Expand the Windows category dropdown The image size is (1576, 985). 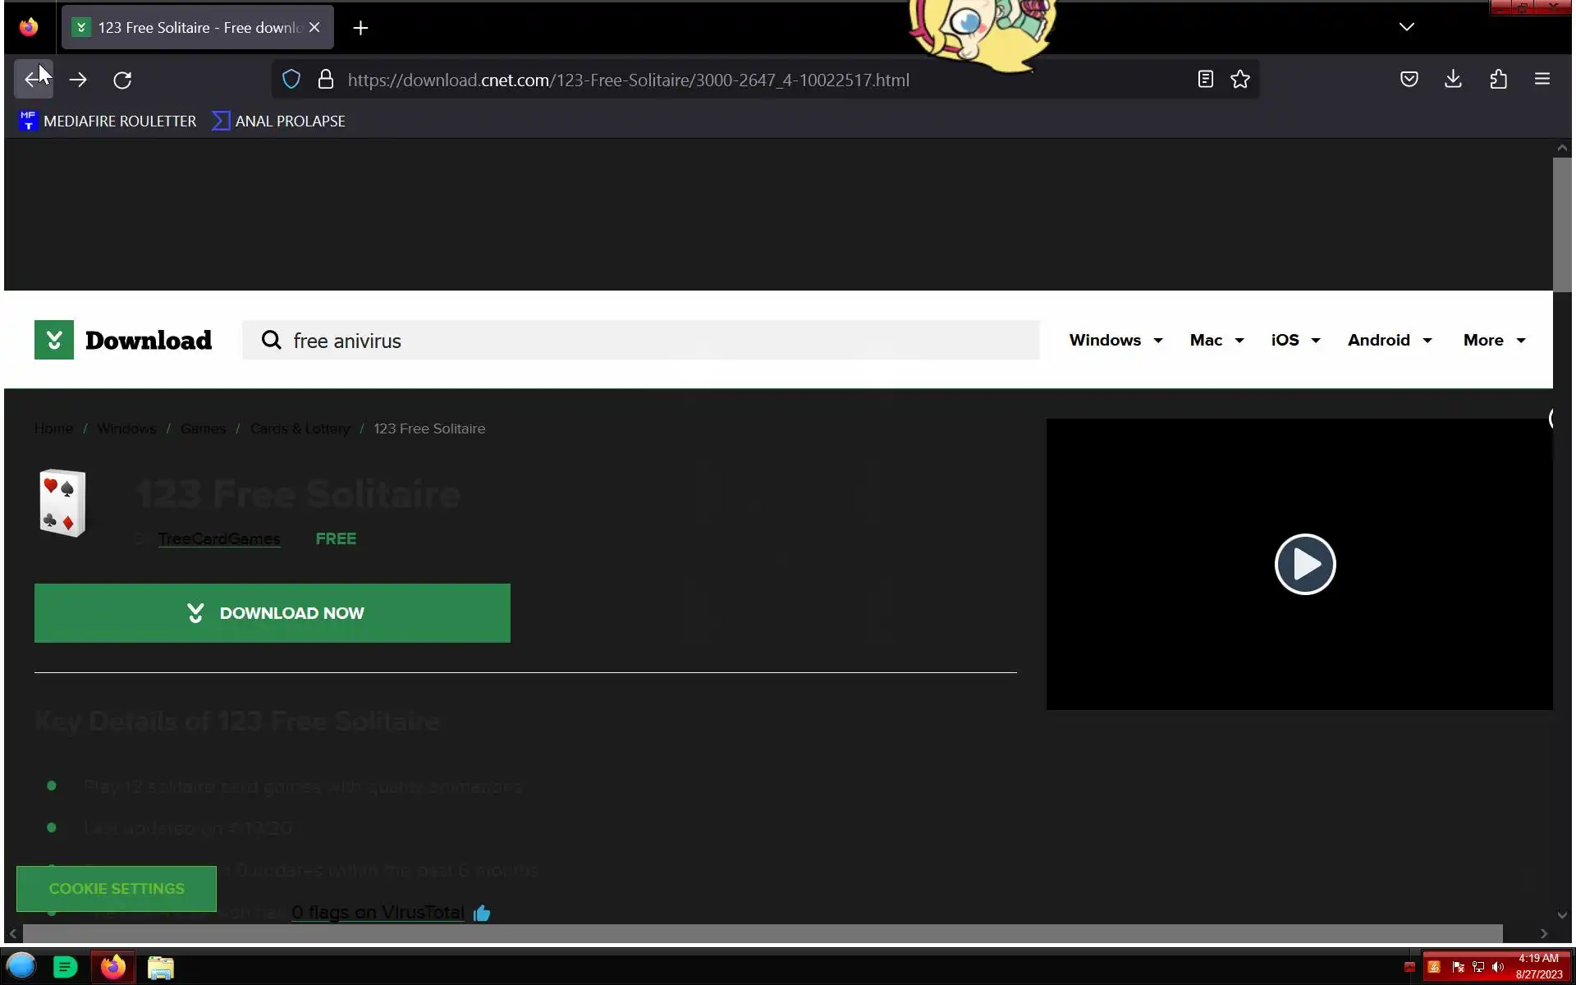1116,340
